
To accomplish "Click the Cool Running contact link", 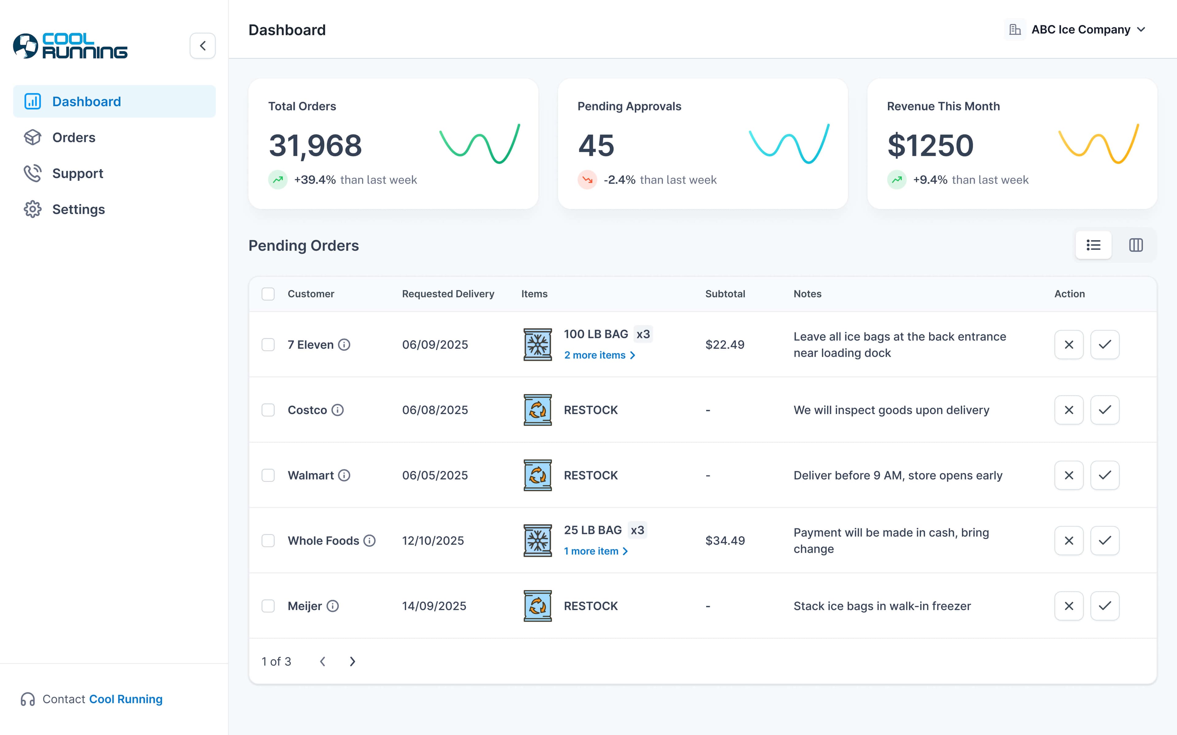I will (x=126, y=699).
